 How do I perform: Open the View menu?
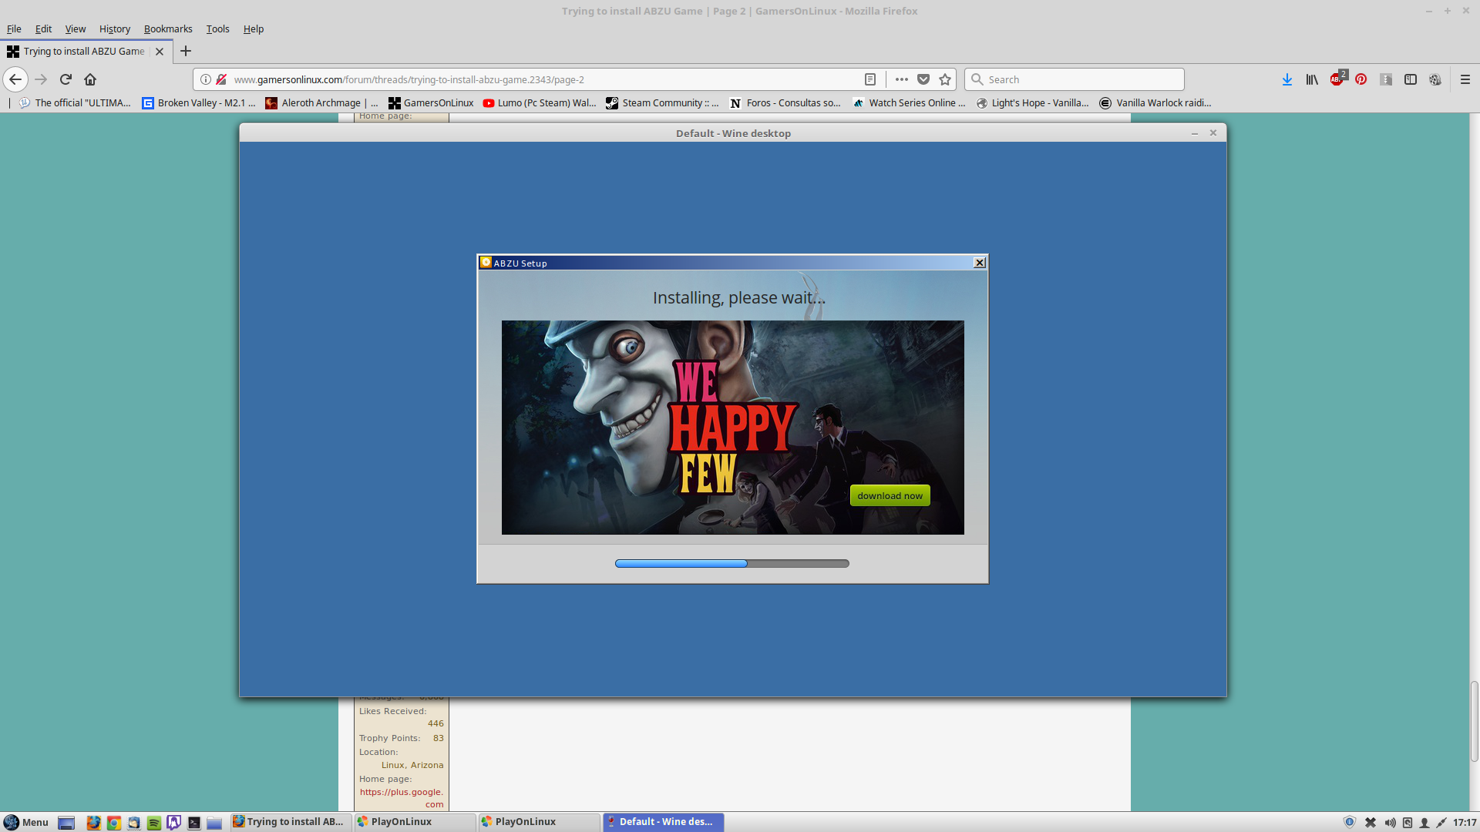tap(76, 29)
